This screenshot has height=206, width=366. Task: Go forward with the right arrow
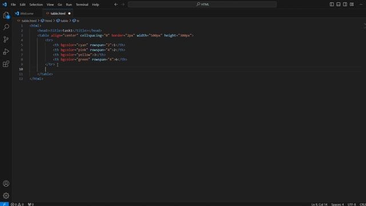123,4
